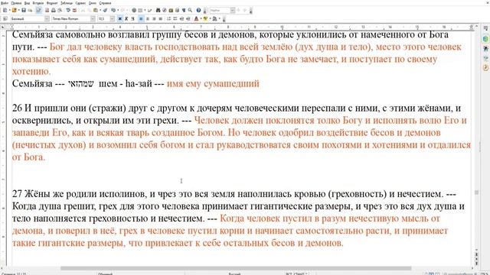Open the Таблица menu
Viewport: 490px width, 275px height.
[67, 3]
